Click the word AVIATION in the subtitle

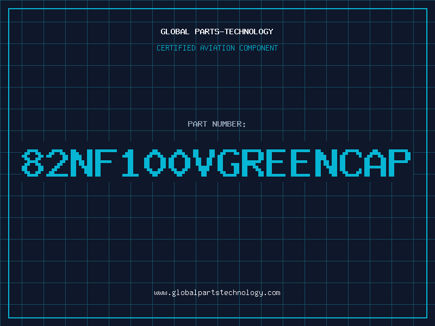tap(217, 48)
